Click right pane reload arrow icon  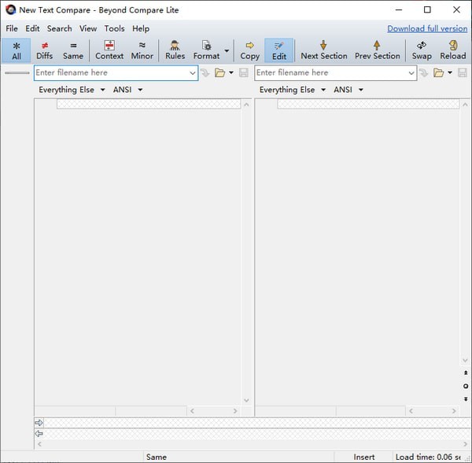pos(424,72)
